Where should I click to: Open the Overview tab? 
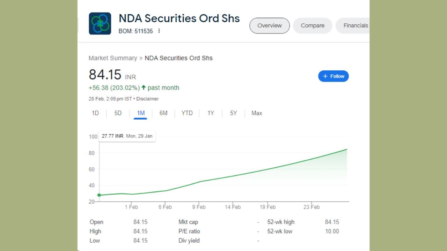(x=269, y=25)
